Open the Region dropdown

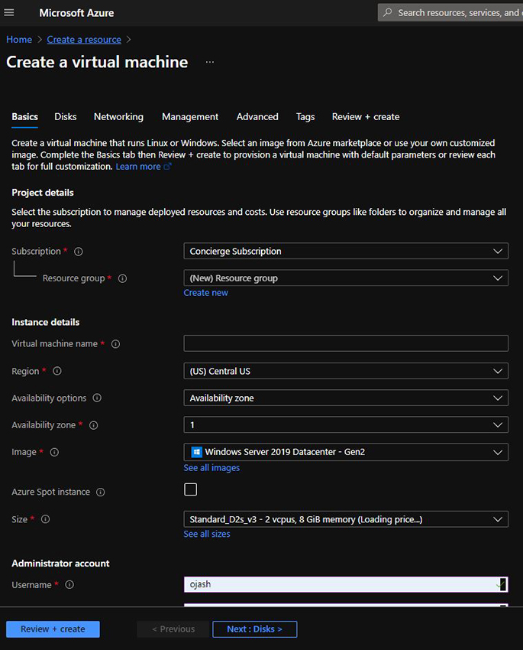(x=346, y=371)
